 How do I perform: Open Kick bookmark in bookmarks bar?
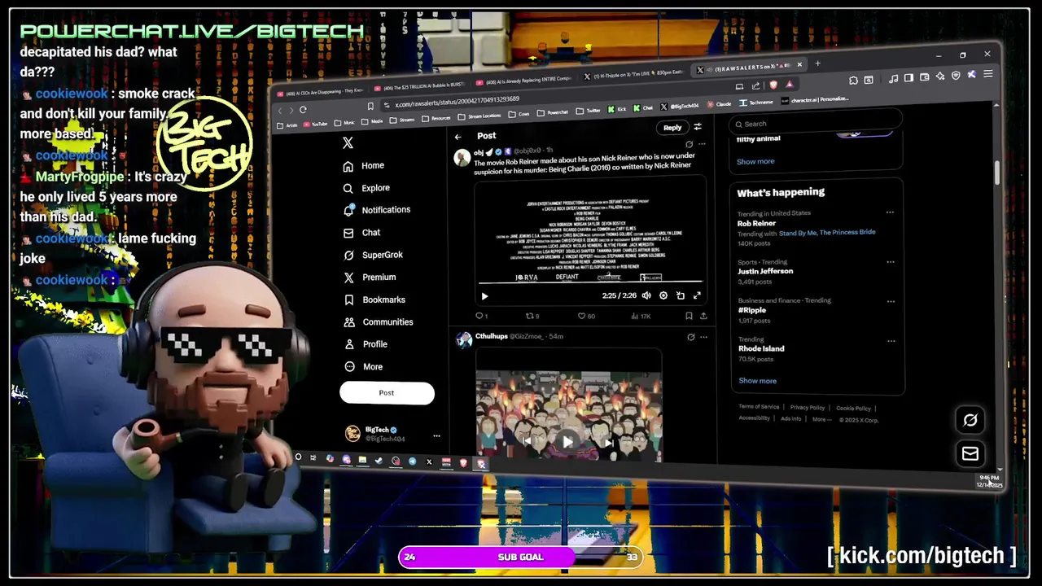click(618, 108)
